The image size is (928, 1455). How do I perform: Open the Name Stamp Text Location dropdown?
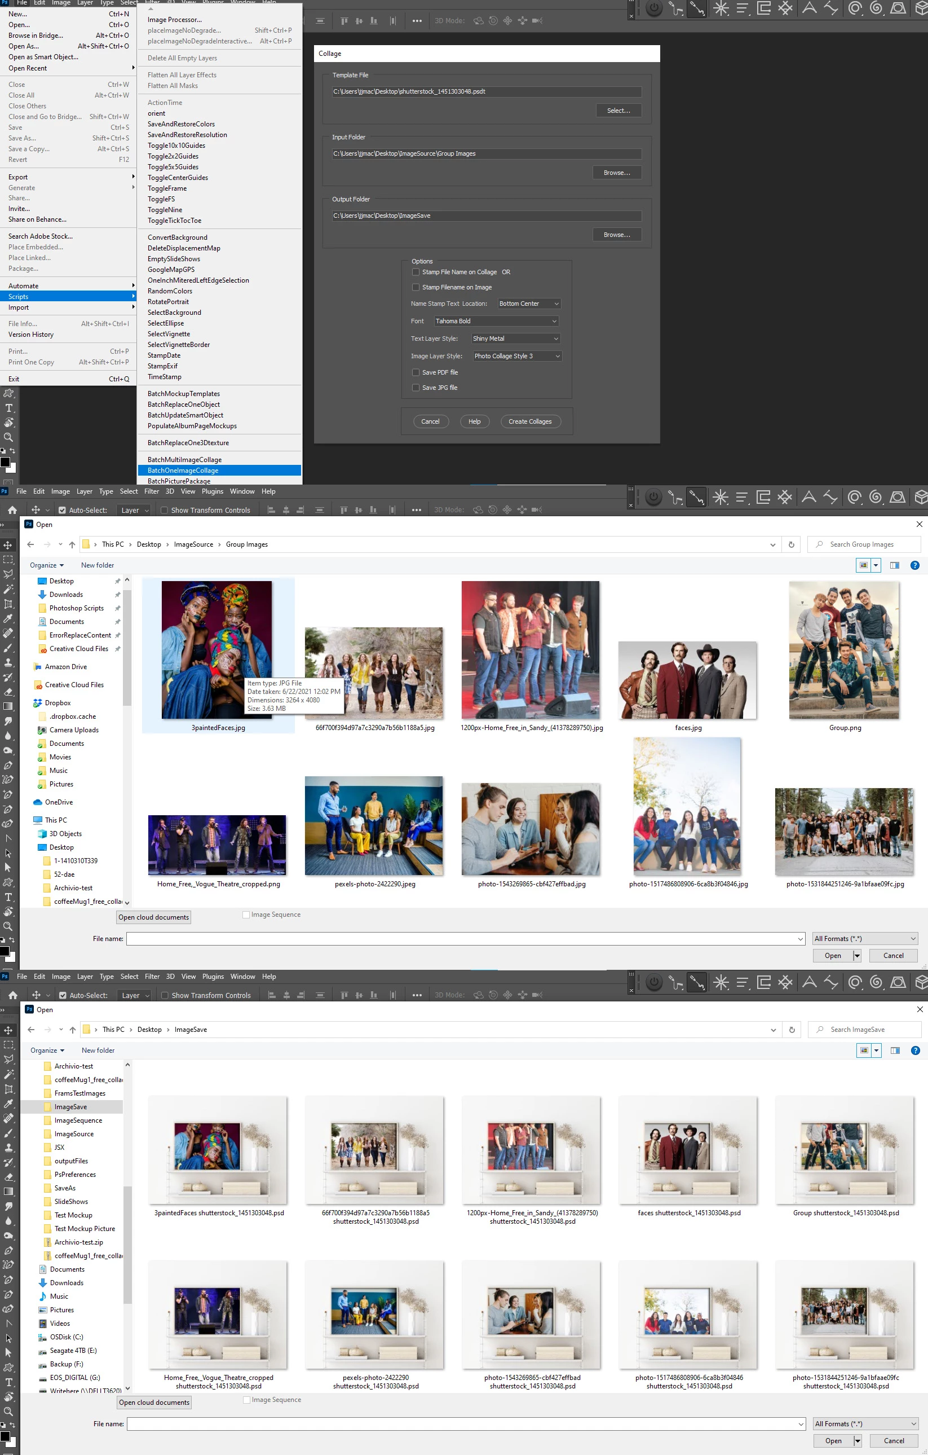point(529,304)
